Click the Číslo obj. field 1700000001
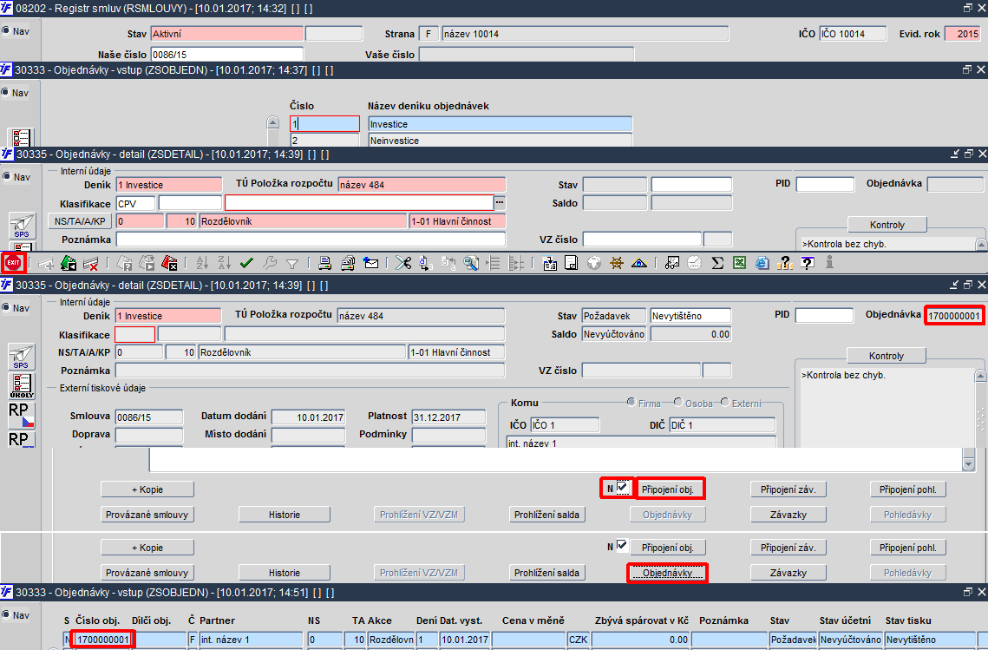 102,640
